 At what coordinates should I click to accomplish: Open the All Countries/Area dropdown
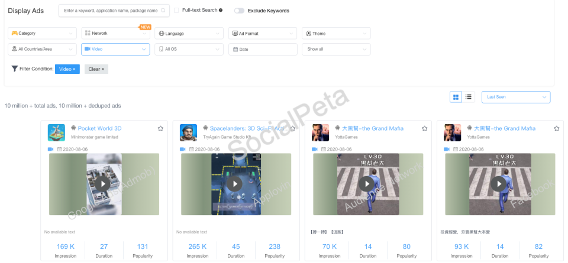click(x=43, y=49)
